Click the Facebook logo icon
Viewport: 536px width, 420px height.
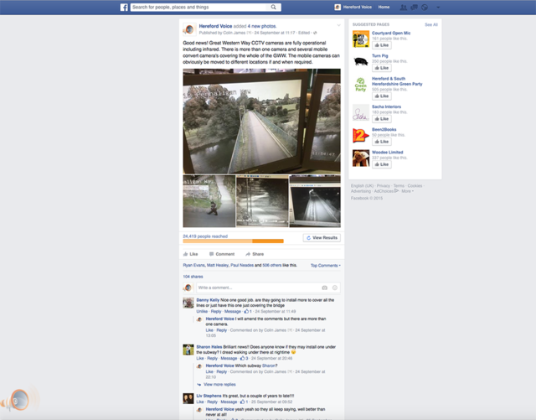(x=124, y=7)
